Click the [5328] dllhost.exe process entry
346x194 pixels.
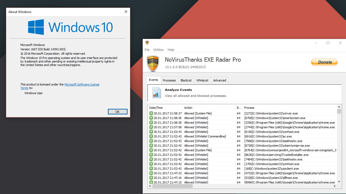pyautogui.click(x=271, y=178)
